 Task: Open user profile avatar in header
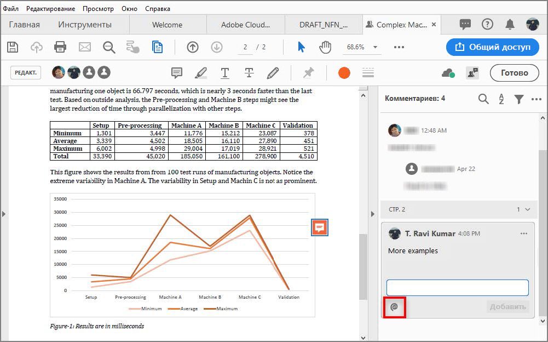point(532,24)
